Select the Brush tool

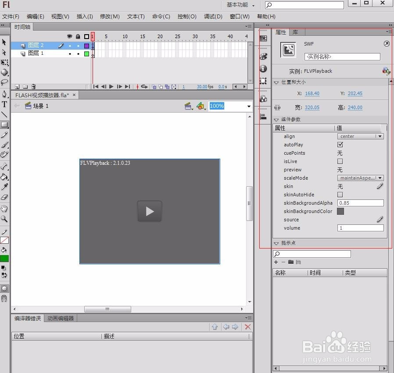(4, 145)
